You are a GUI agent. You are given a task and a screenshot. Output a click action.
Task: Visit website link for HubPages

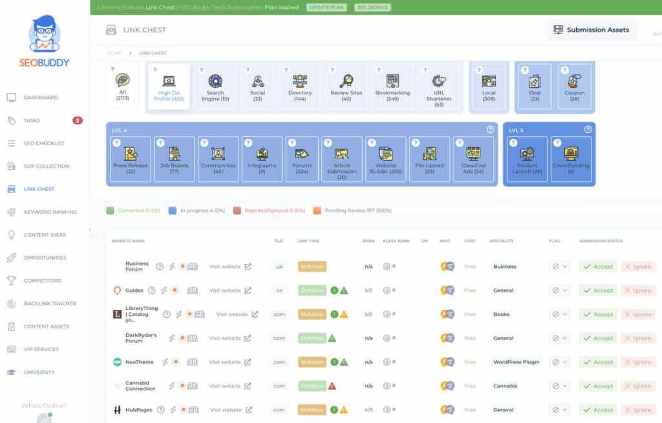231,410
